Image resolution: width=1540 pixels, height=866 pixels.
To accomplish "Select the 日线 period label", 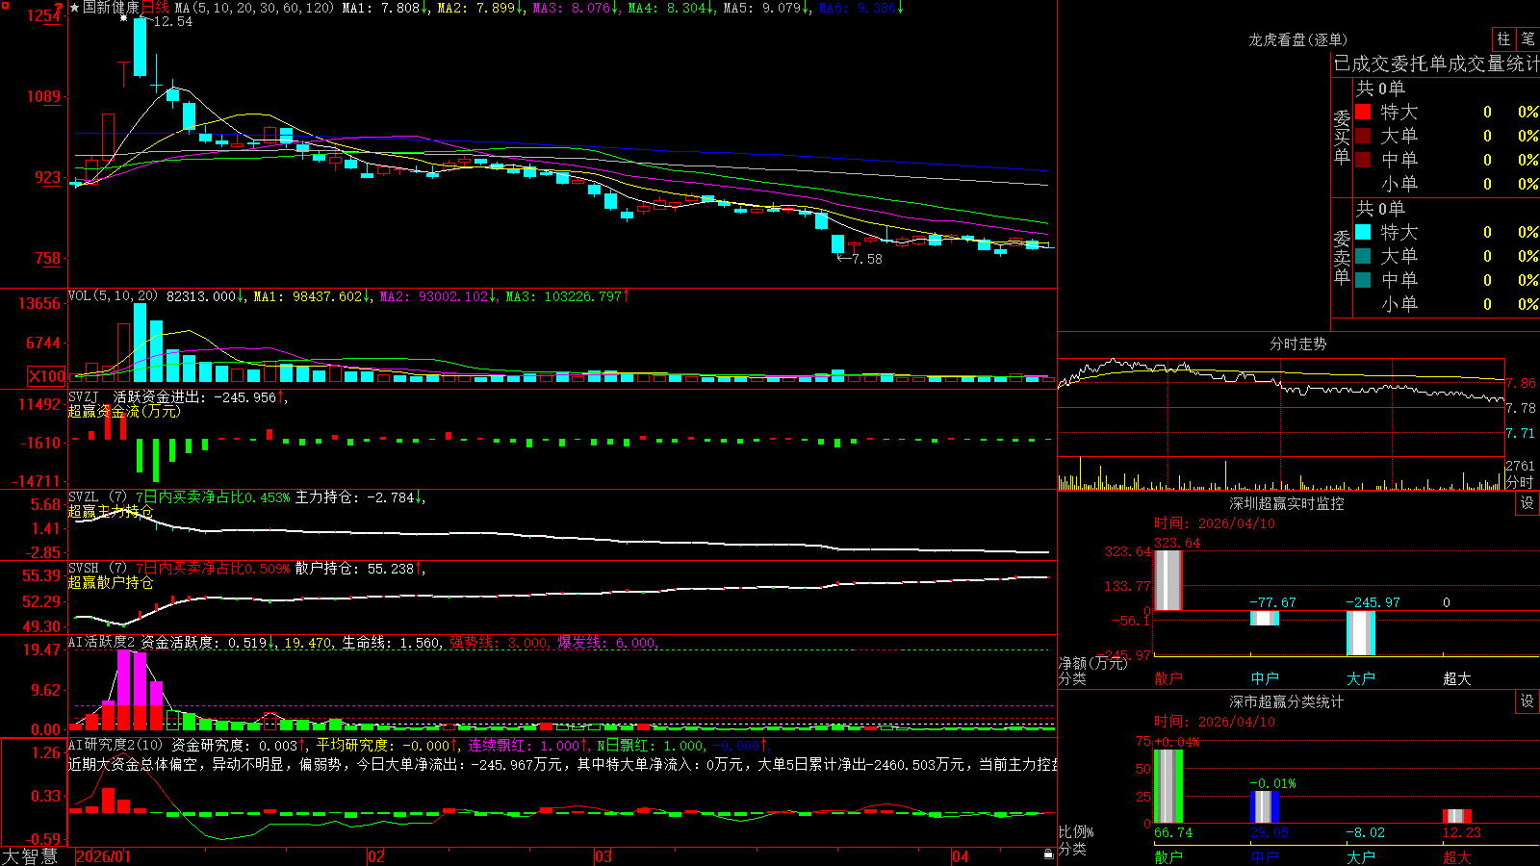I will click(x=156, y=8).
